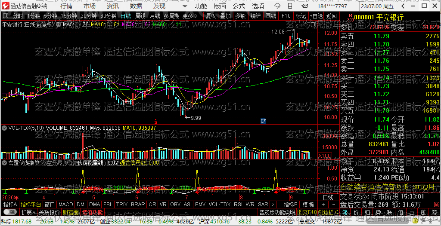
Task: Click the 返回 button
Action: [332, 16]
